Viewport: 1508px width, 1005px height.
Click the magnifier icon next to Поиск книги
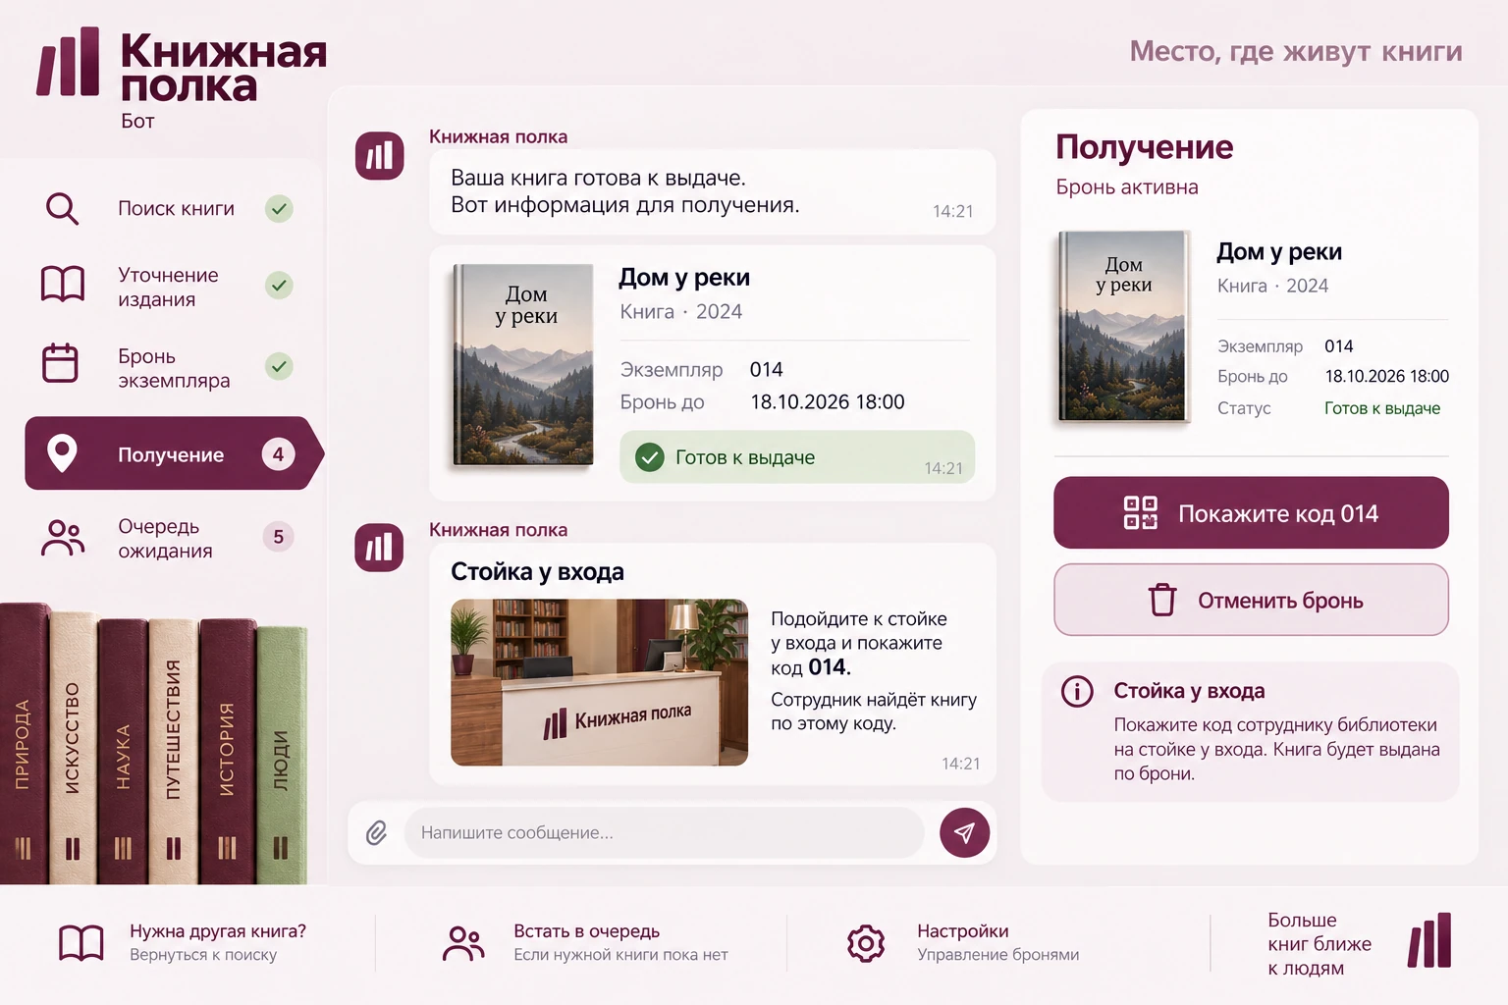62,208
